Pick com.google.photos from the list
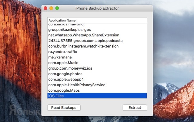This screenshot has height=122, width=194. coord(97,74)
